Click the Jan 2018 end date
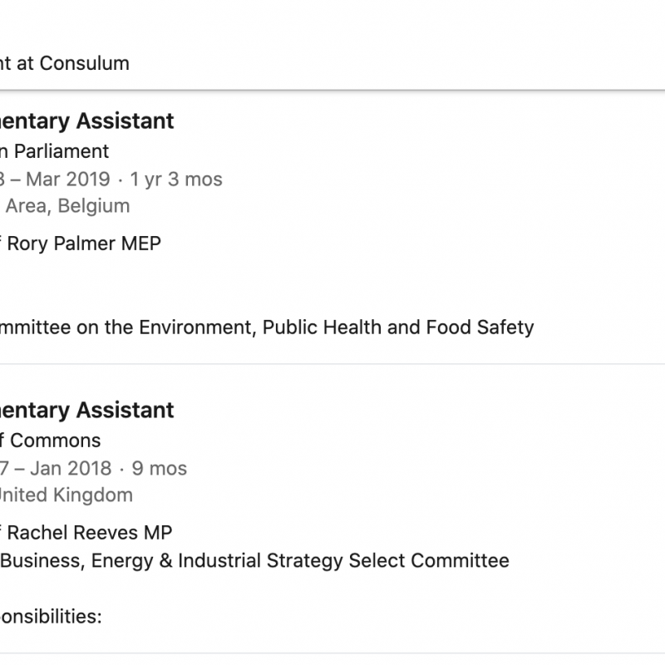Screen dimensions: 665x665 point(69,468)
